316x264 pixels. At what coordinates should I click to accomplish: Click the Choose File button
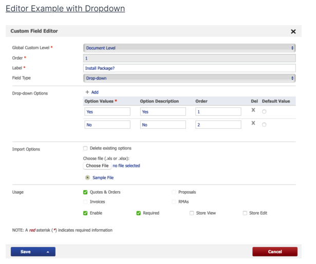click(x=97, y=166)
